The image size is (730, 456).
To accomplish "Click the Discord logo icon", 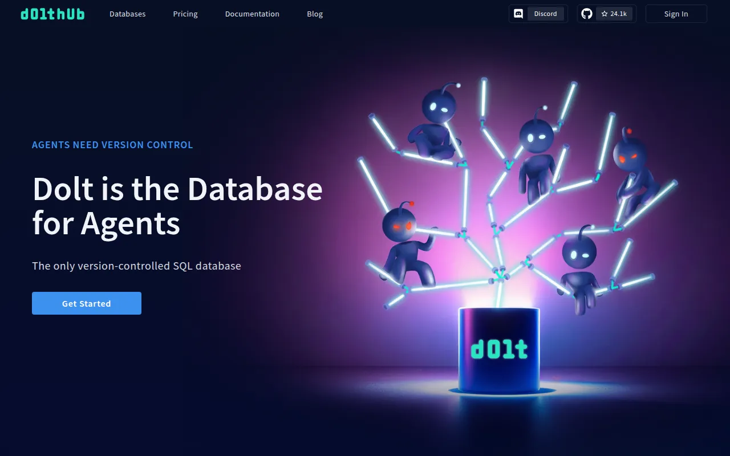I will pos(518,14).
